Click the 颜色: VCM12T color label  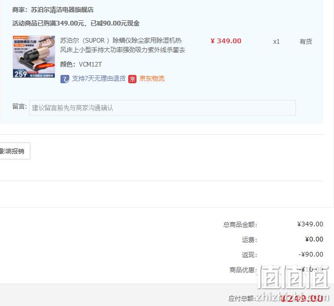[81, 64]
